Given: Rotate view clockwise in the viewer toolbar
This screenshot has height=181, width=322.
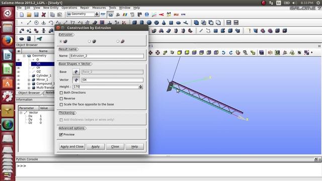Looking at the screenshot, I should [x=230, y=53].
